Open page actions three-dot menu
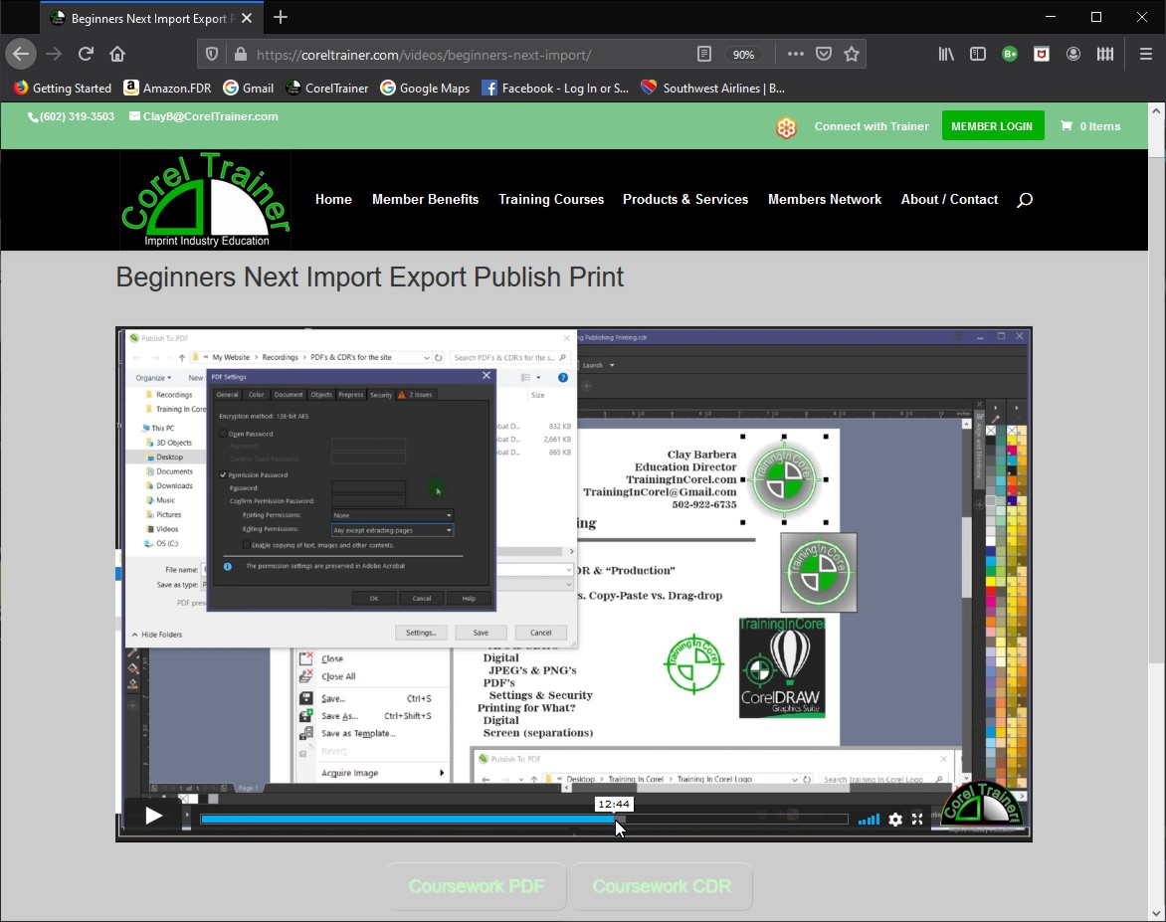1166x922 pixels. [795, 55]
